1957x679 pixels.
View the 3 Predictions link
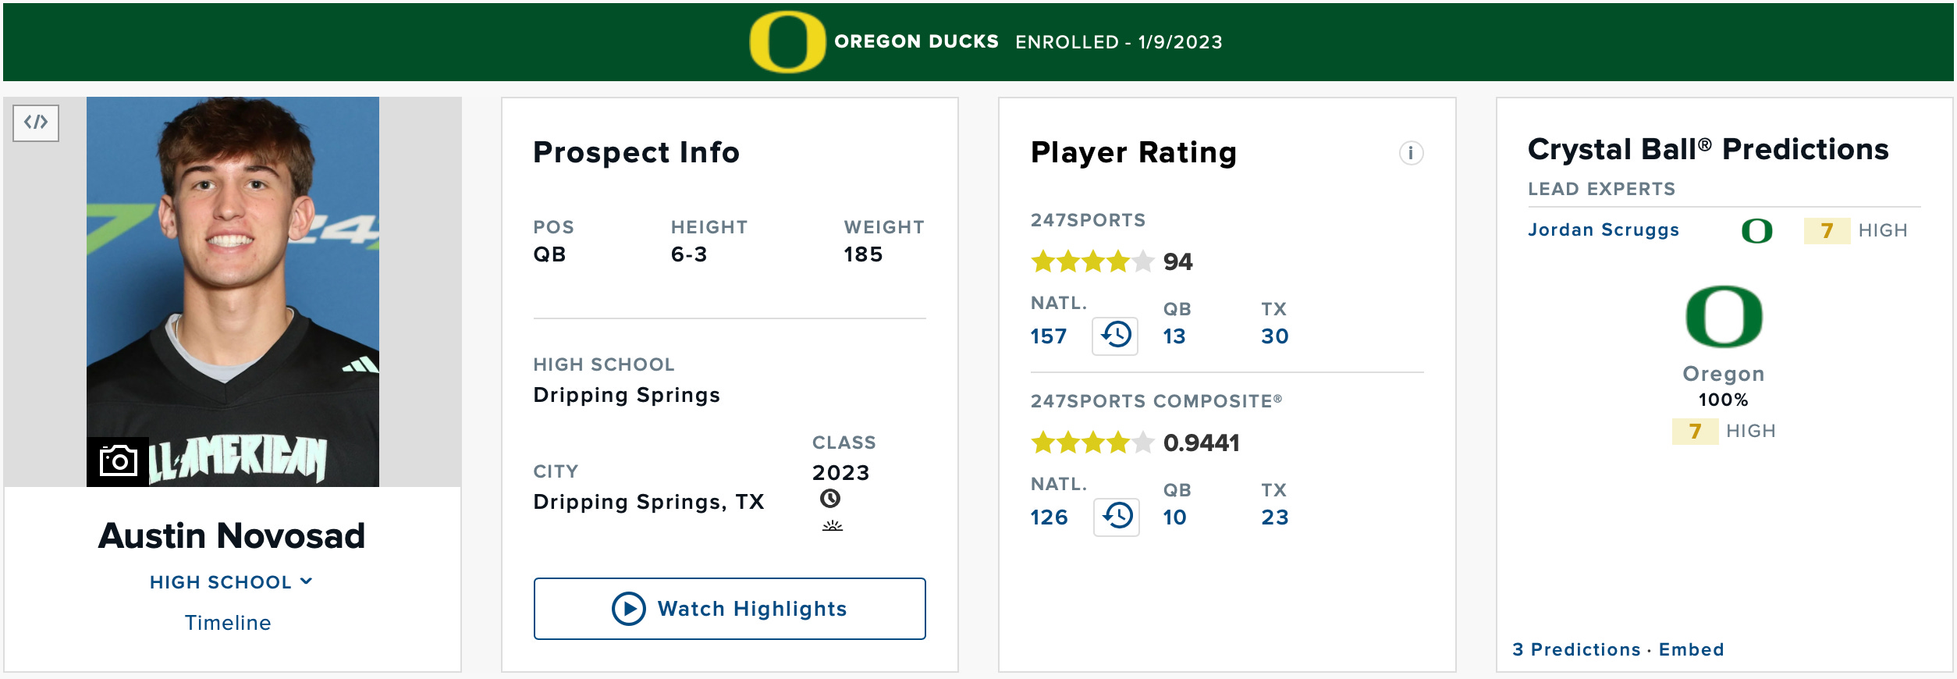(x=1576, y=649)
